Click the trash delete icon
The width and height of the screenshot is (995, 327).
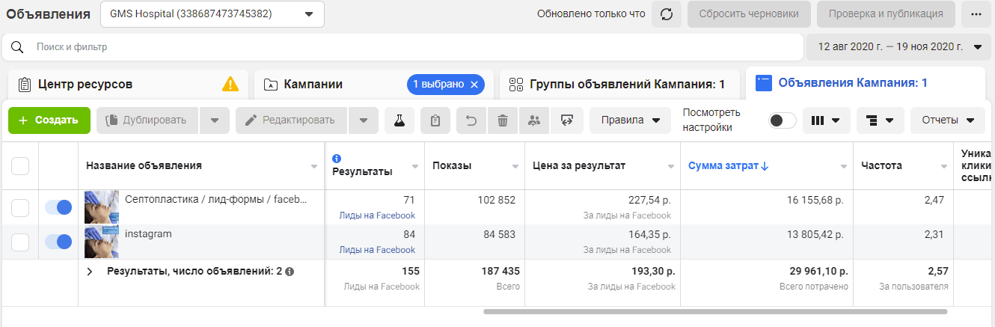click(x=503, y=120)
